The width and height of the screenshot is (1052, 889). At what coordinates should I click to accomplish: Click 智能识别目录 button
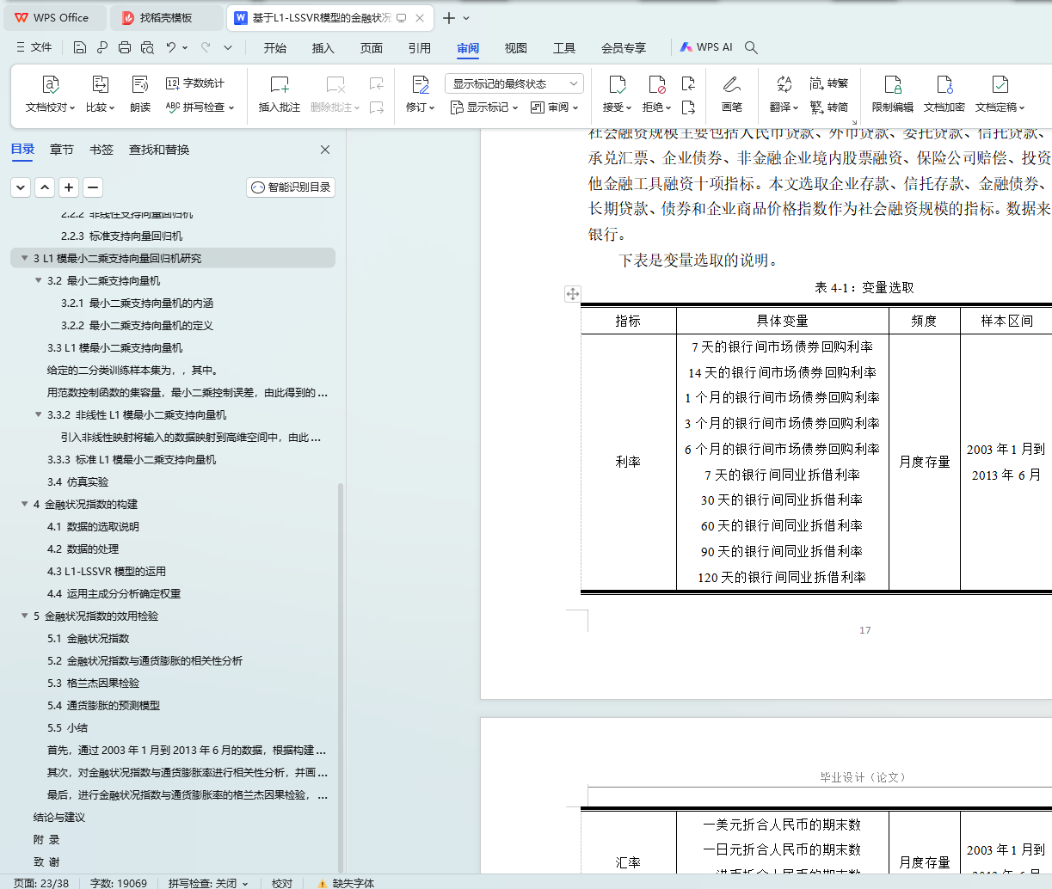tap(291, 187)
